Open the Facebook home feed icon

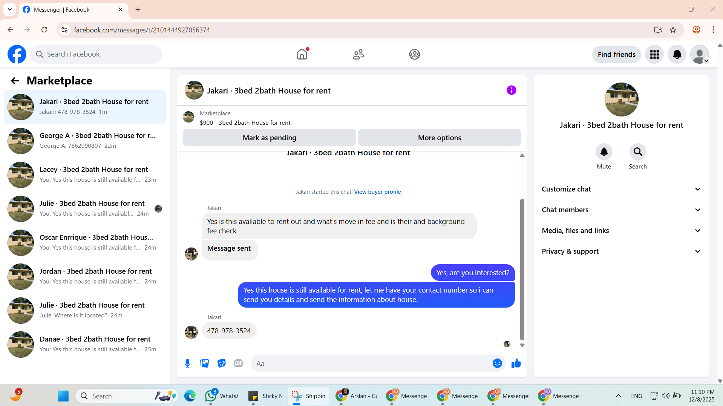click(x=302, y=54)
